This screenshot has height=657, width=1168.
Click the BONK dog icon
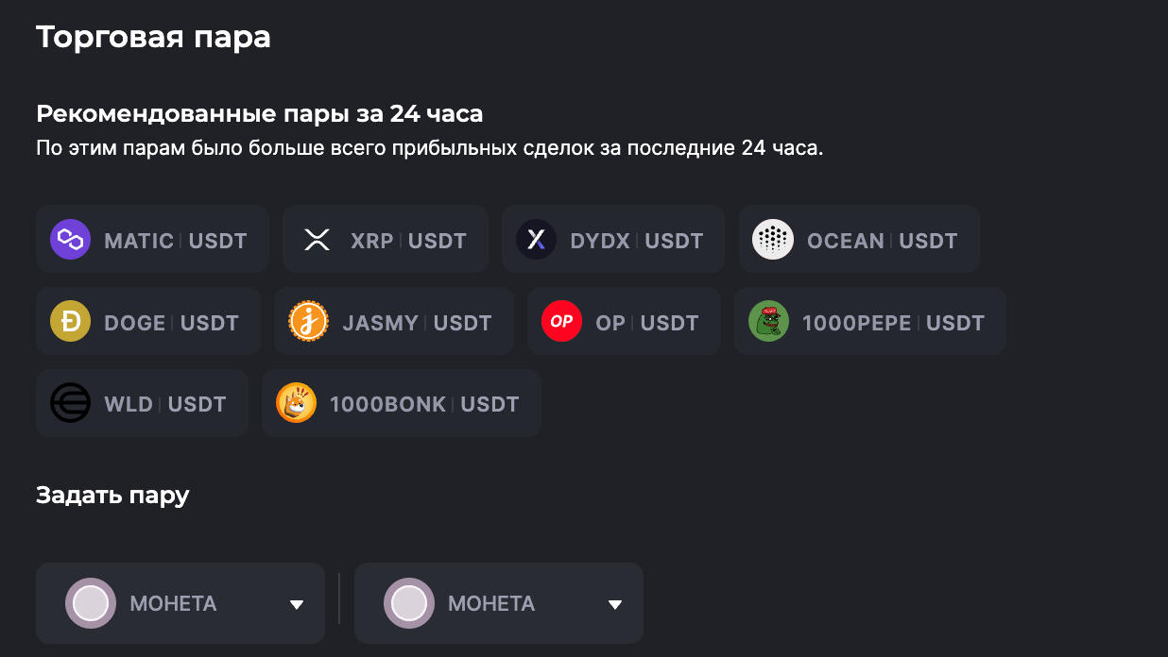click(295, 403)
